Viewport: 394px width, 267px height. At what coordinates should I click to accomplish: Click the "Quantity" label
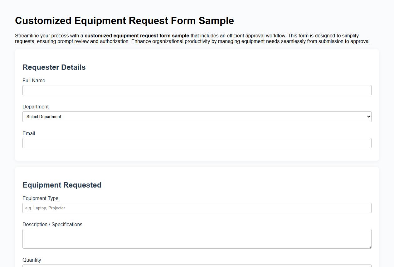pos(32,260)
